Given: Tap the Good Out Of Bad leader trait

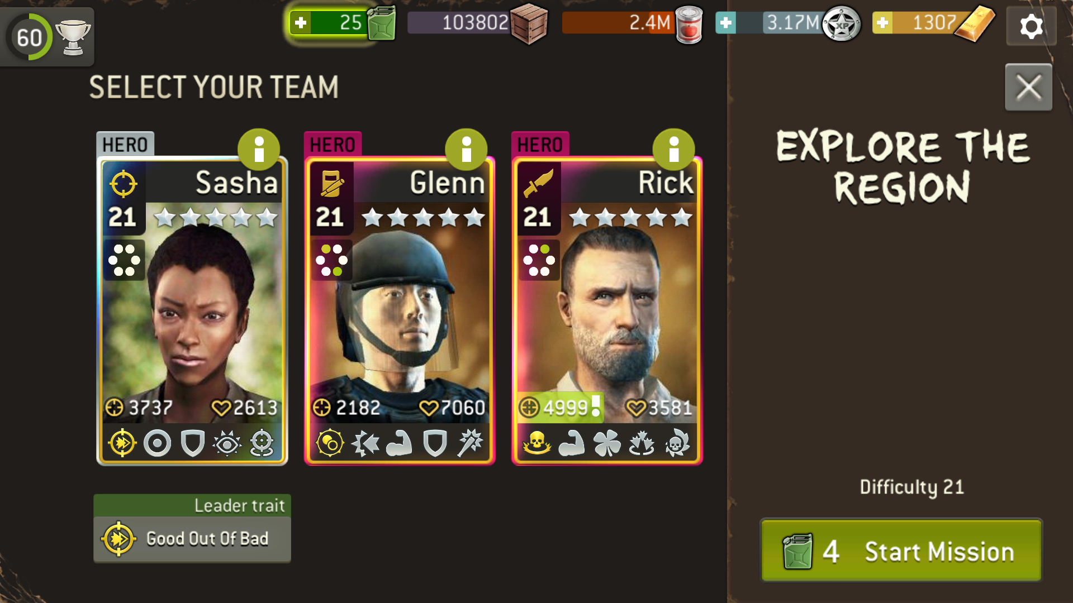Looking at the screenshot, I should 192,539.
